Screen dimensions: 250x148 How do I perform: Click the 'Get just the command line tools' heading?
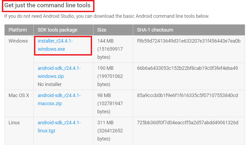coord(47,5)
